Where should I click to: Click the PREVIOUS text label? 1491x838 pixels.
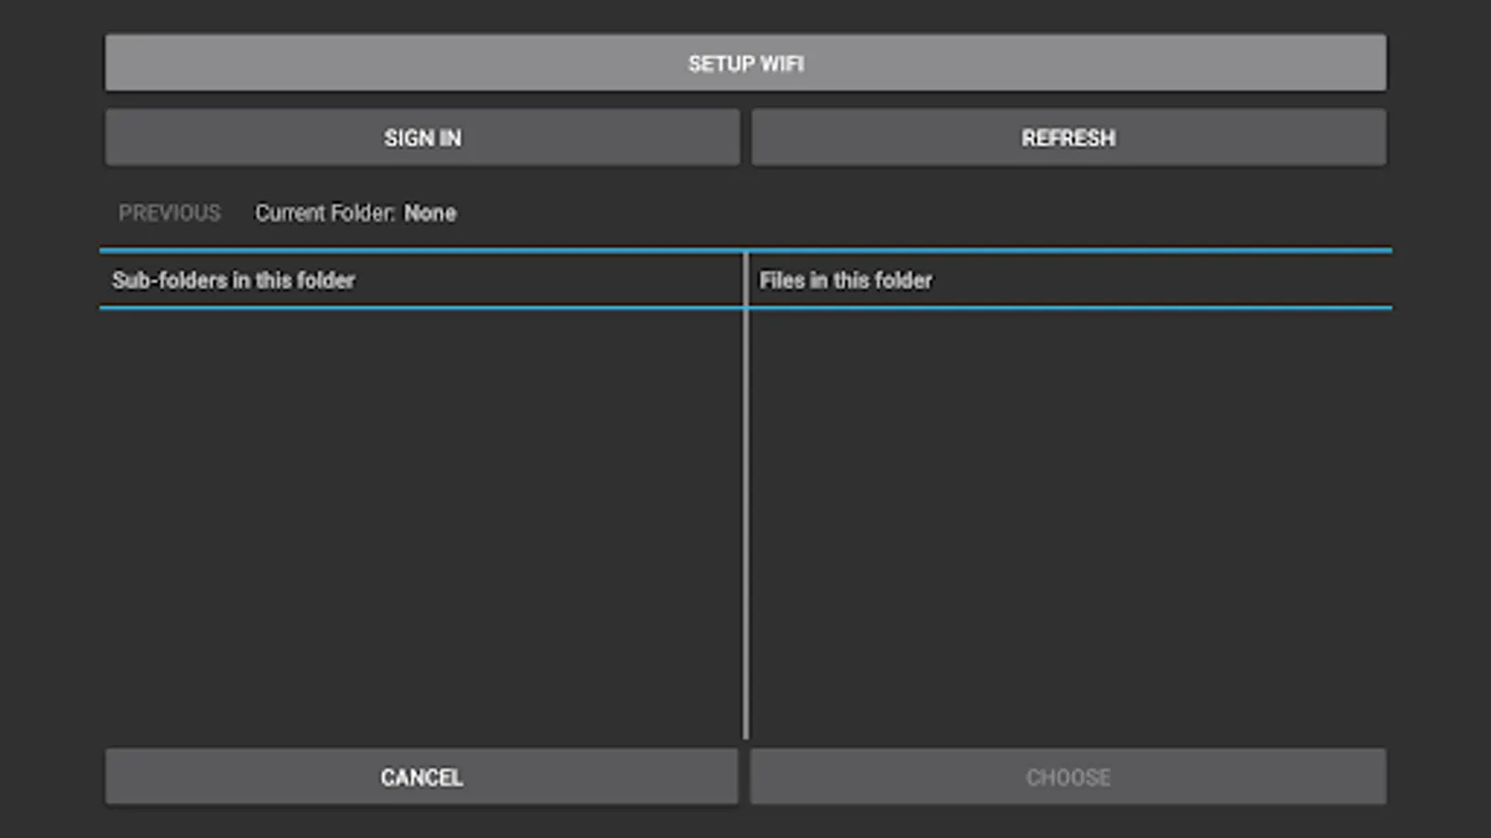tap(170, 212)
